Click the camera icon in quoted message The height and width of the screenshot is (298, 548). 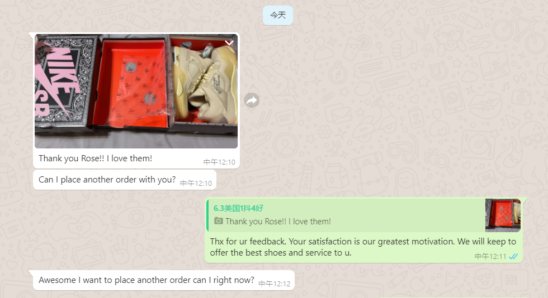click(219, 221)
